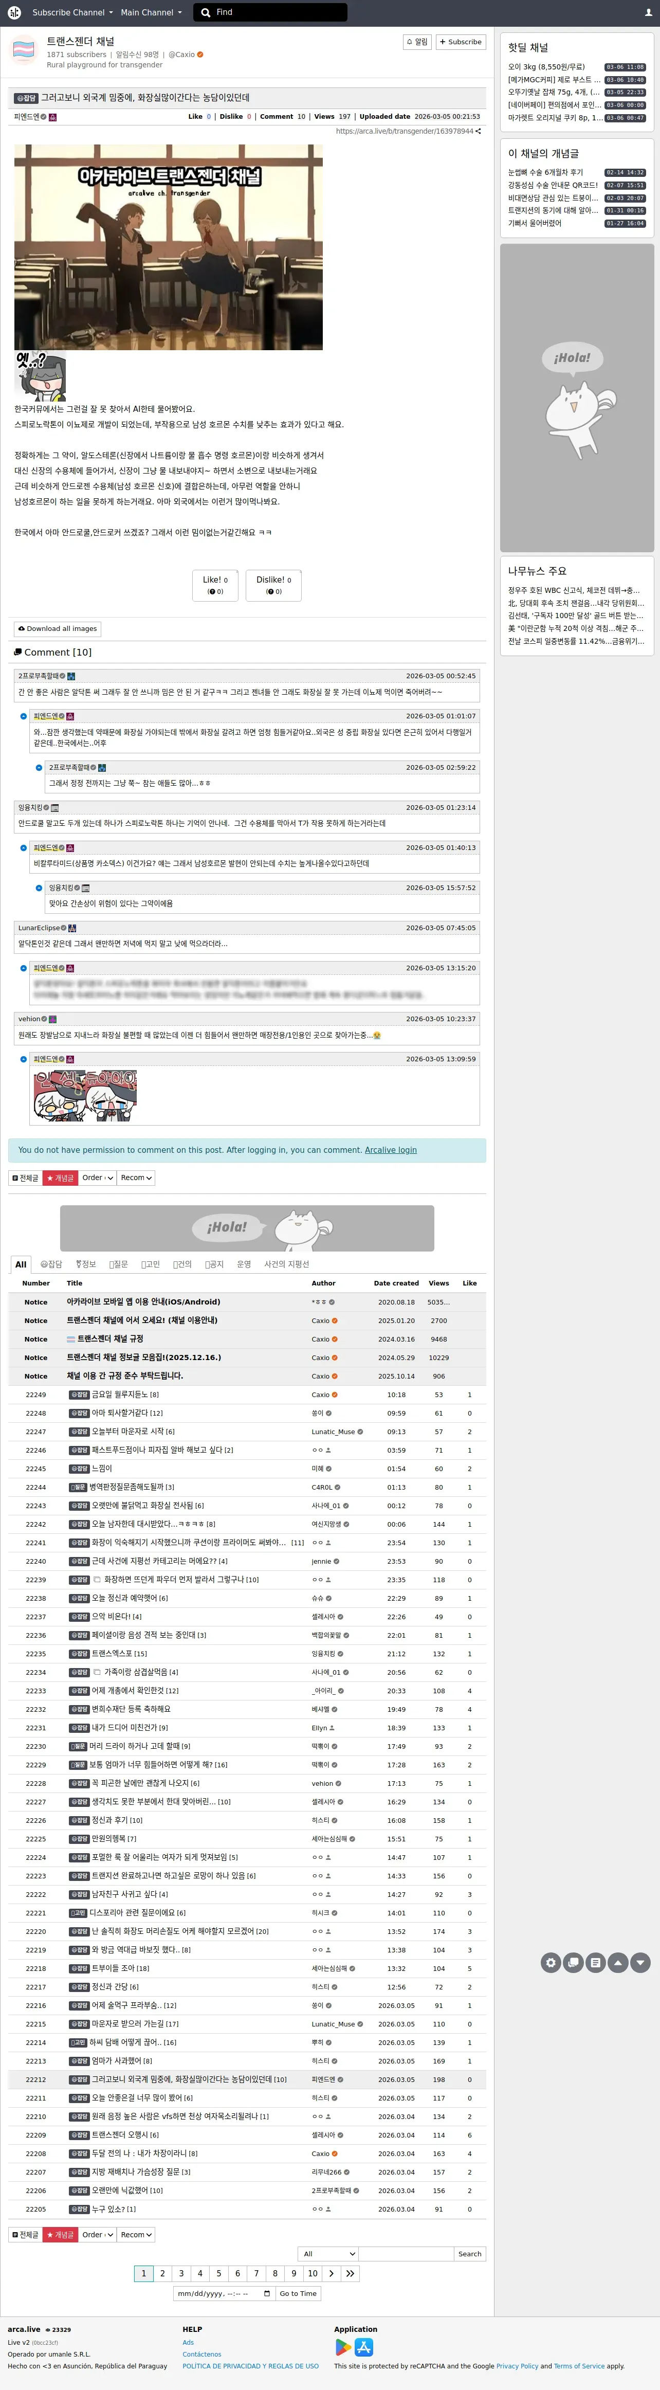Viewport: 660px width, 2390px height.
Task: Expand bottom Recom filter dropdown
Action: click(135, 2234)
